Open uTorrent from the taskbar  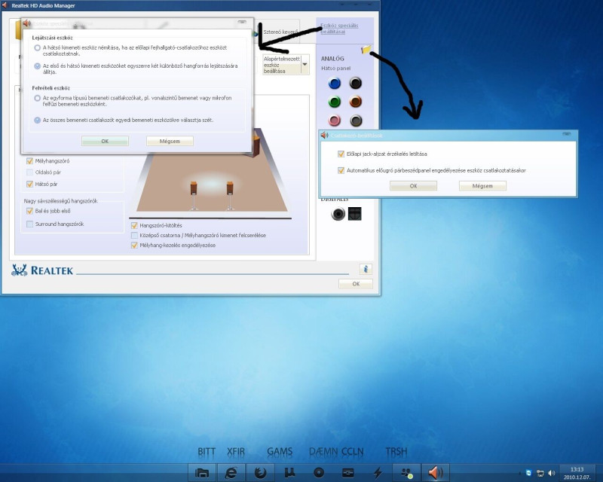click(x=289, y=472)
